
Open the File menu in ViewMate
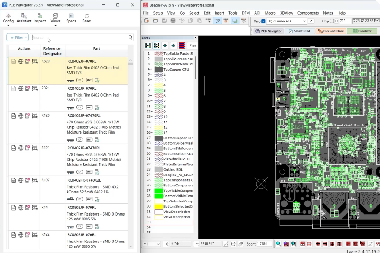146,13
